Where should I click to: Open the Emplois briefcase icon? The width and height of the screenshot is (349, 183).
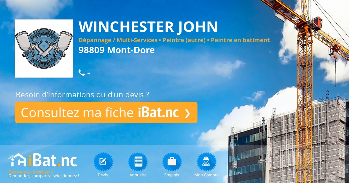coord(172,162)
